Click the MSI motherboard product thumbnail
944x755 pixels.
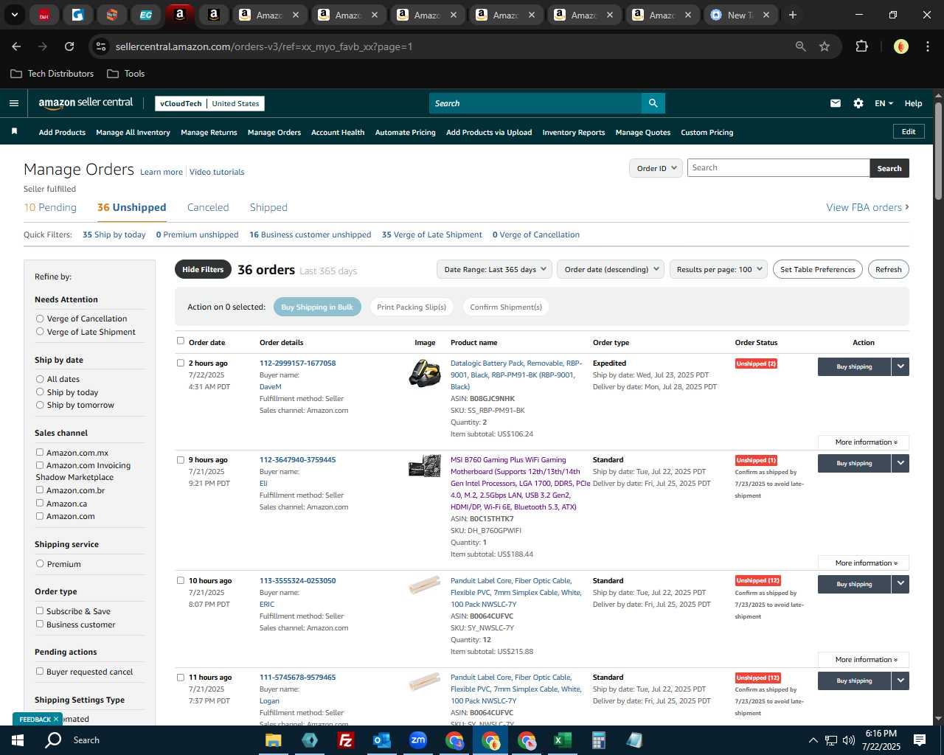425,465
